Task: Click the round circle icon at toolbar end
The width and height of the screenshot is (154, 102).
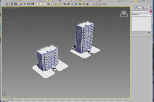Action: tap(104, 4)
